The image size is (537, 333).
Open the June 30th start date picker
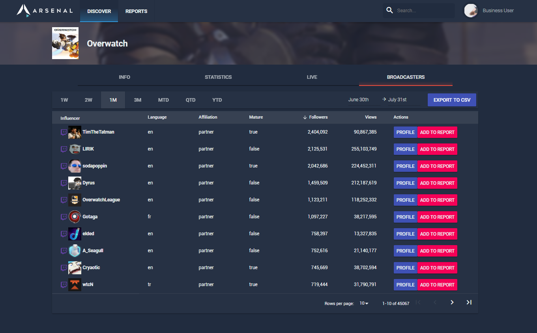[358, 100]
